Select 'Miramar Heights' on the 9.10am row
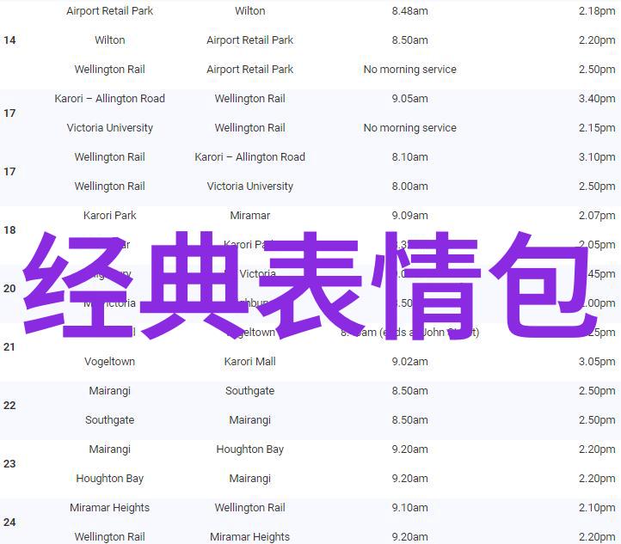Viewport: 621px width, 544px height. pyautogui.click(x=110, y=508)
